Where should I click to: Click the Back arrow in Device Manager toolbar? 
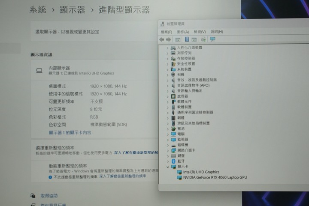pyautogui.click(x=162, y=40)
